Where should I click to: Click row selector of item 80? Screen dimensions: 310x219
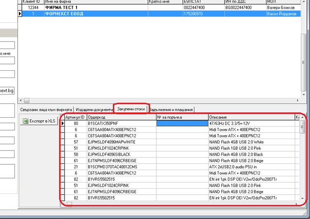pos(62,124)
